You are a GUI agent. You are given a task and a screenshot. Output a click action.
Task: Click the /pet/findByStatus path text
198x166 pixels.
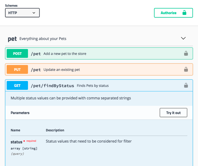pos(52,86)
